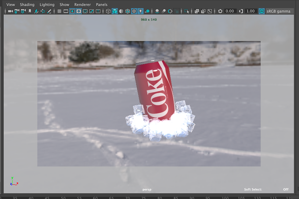Image resolution: width=299 pixels, height=199 pixels.
Task: Toggle the Field Chart display
Action: pos(85,11)
